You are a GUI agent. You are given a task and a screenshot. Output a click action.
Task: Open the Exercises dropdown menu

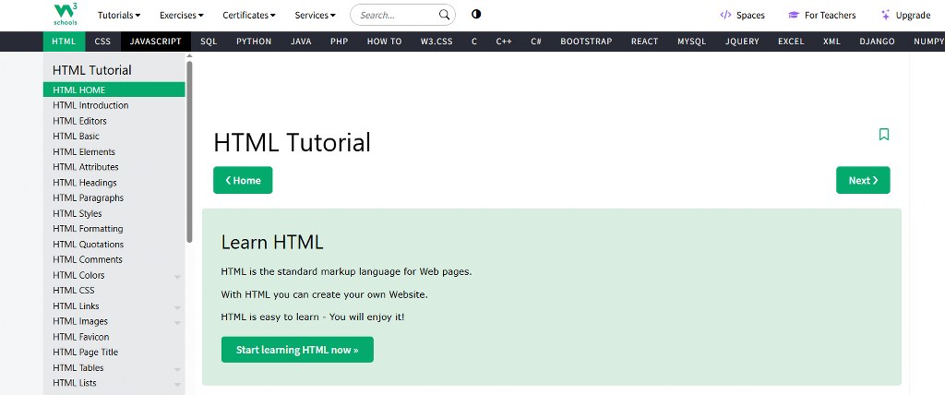tap(182, 15)
